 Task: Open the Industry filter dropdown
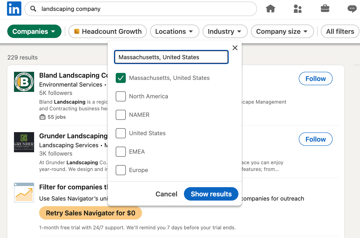coord(225,31)
